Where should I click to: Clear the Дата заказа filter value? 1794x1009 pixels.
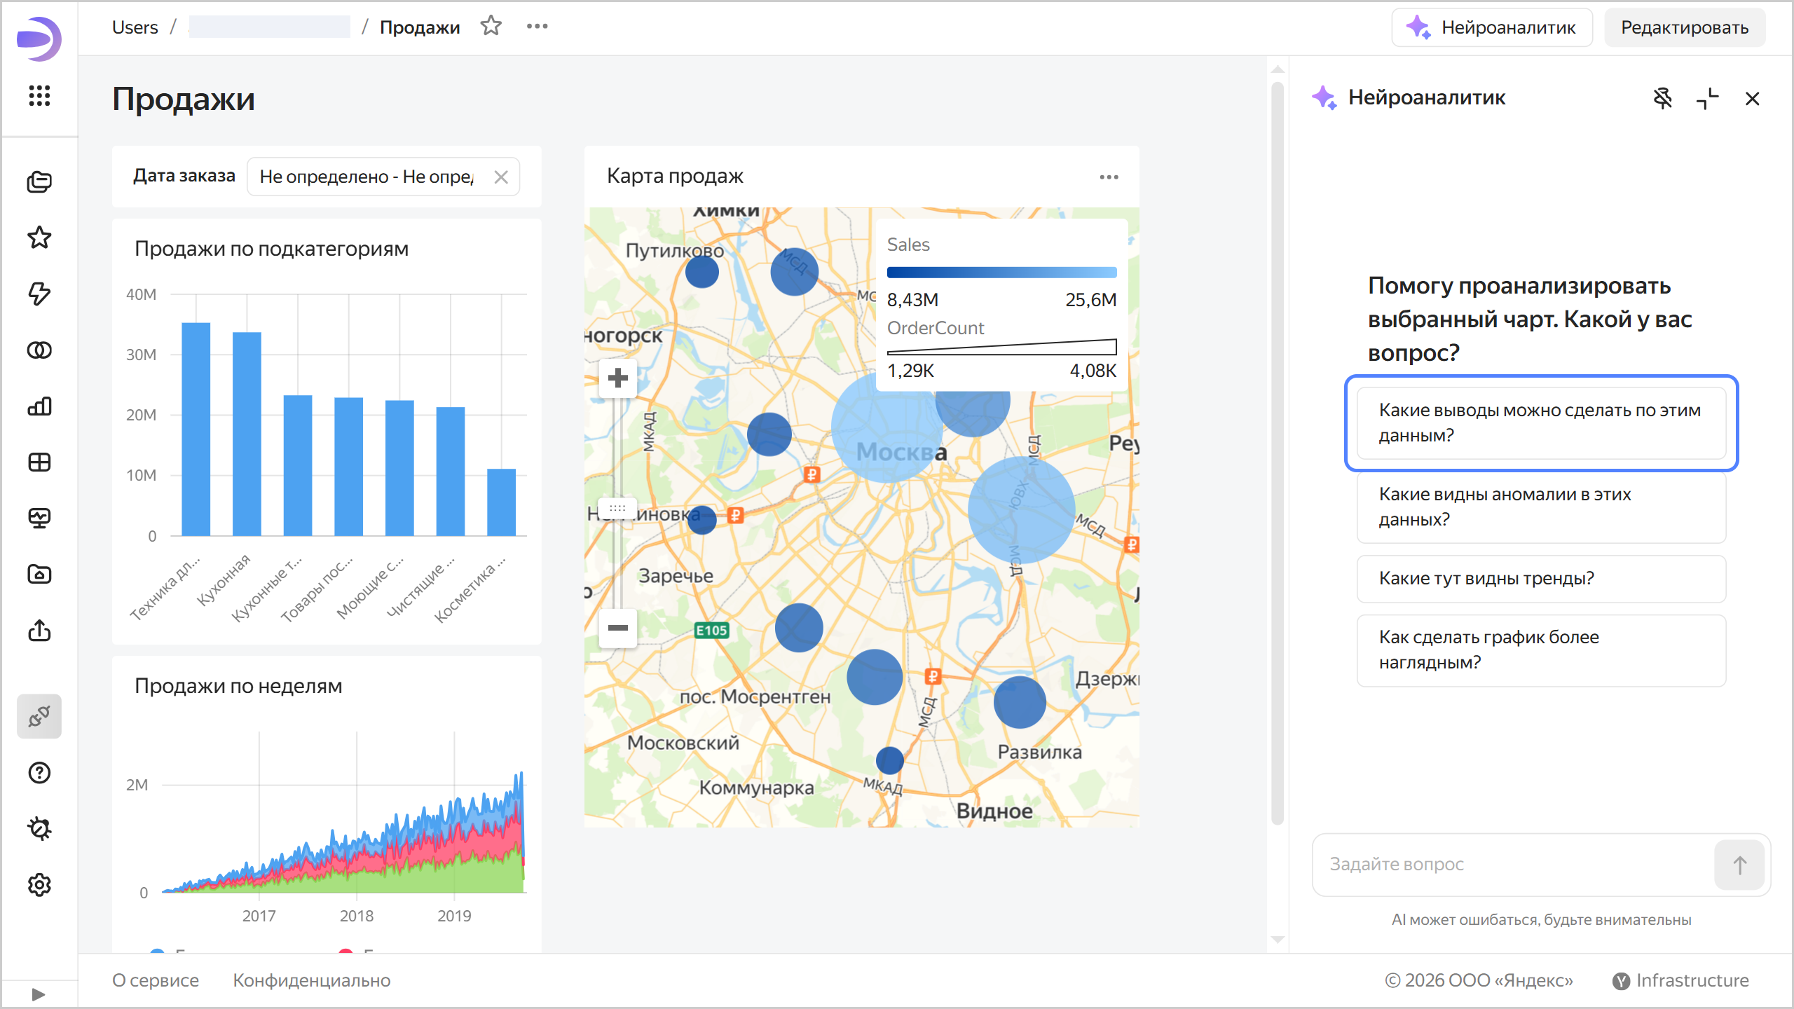tap(501, 177)
